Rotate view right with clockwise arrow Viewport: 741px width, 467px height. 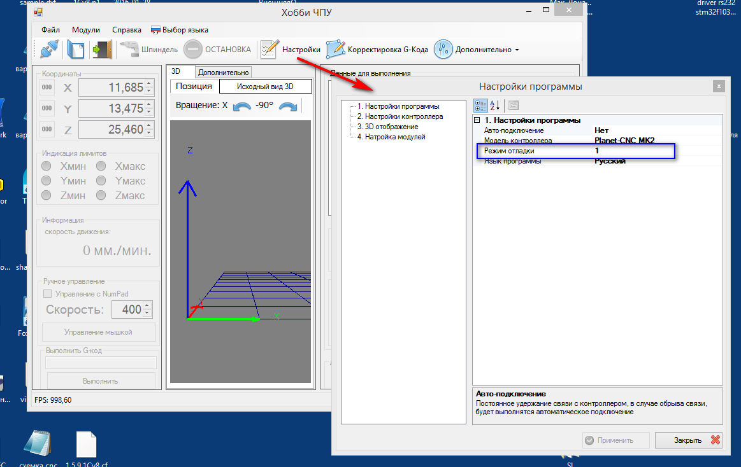288,107
